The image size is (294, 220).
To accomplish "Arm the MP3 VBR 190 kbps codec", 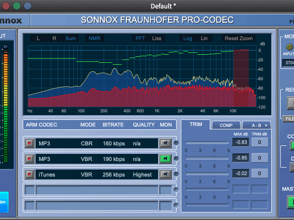I will 29,159.
